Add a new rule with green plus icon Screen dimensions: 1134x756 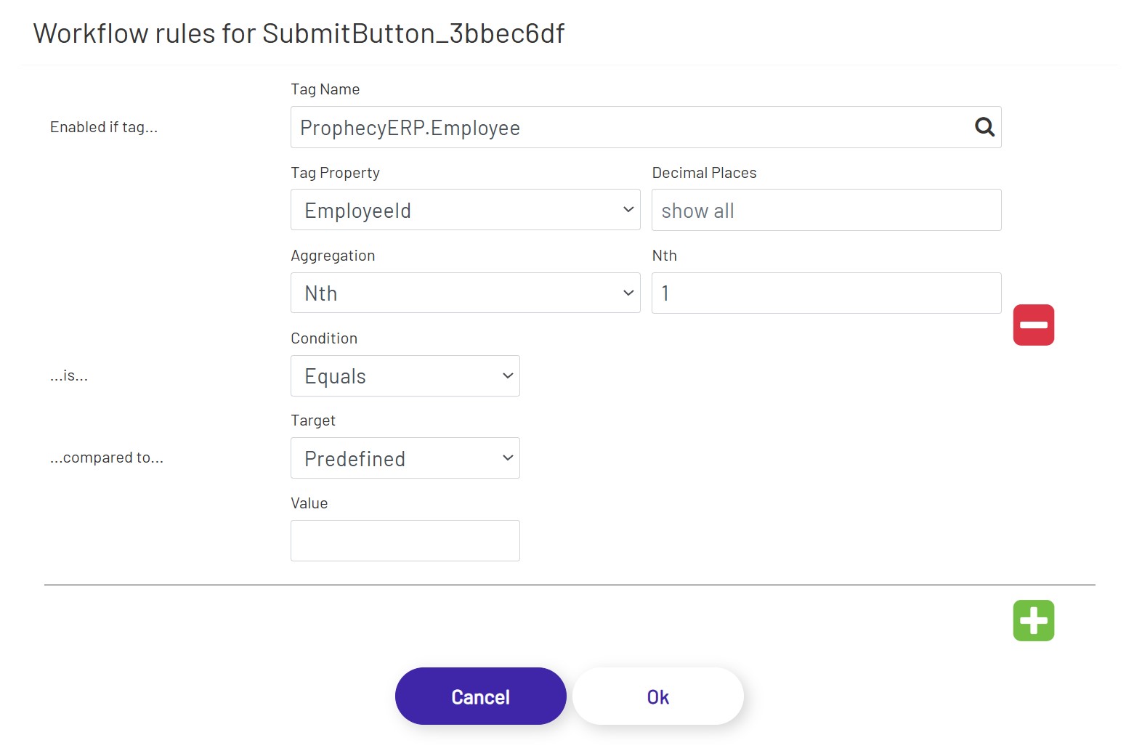click(x=1032, y=619)
